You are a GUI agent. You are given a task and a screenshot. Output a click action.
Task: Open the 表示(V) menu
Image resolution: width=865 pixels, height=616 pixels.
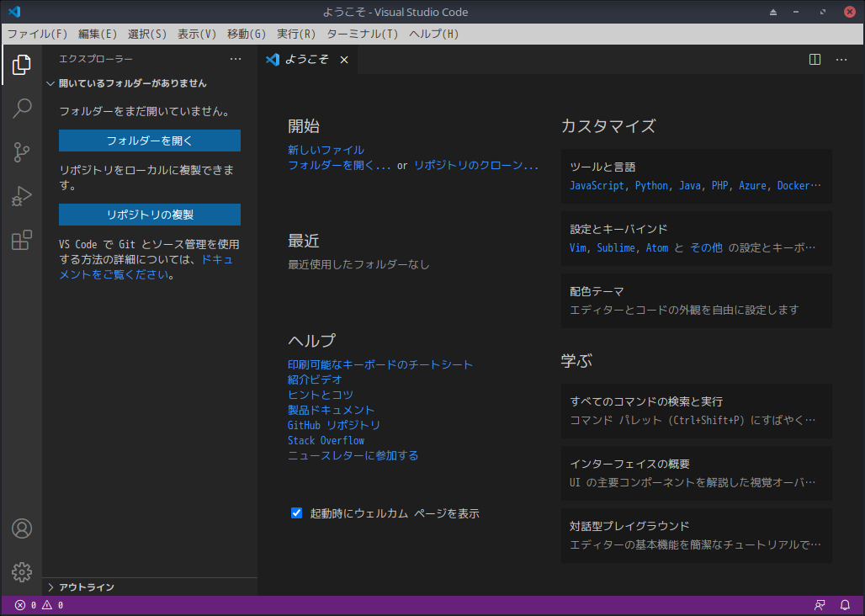197,35
